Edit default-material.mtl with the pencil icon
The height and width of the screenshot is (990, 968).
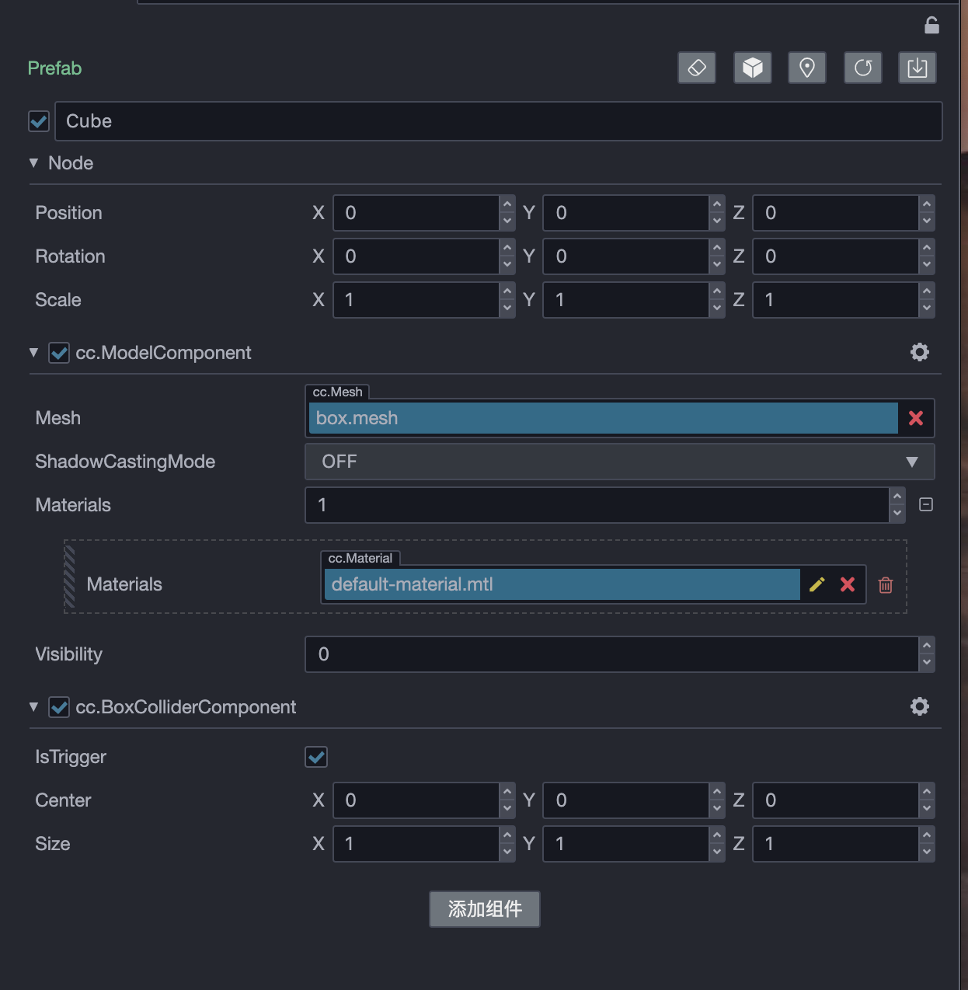click(817, 584)
